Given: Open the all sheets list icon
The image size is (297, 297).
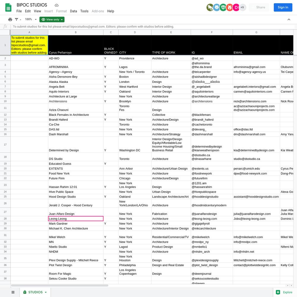Looking at the screenshot, I should coord(13,292).
